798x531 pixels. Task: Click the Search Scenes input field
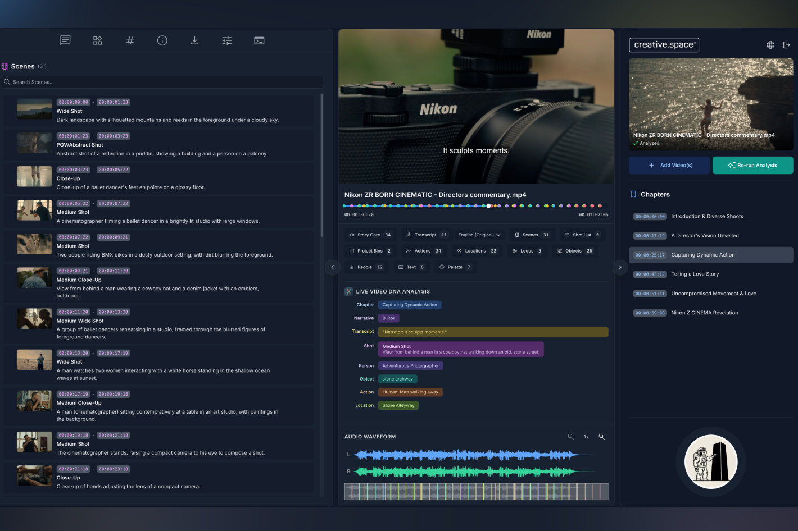click(162, 82)
